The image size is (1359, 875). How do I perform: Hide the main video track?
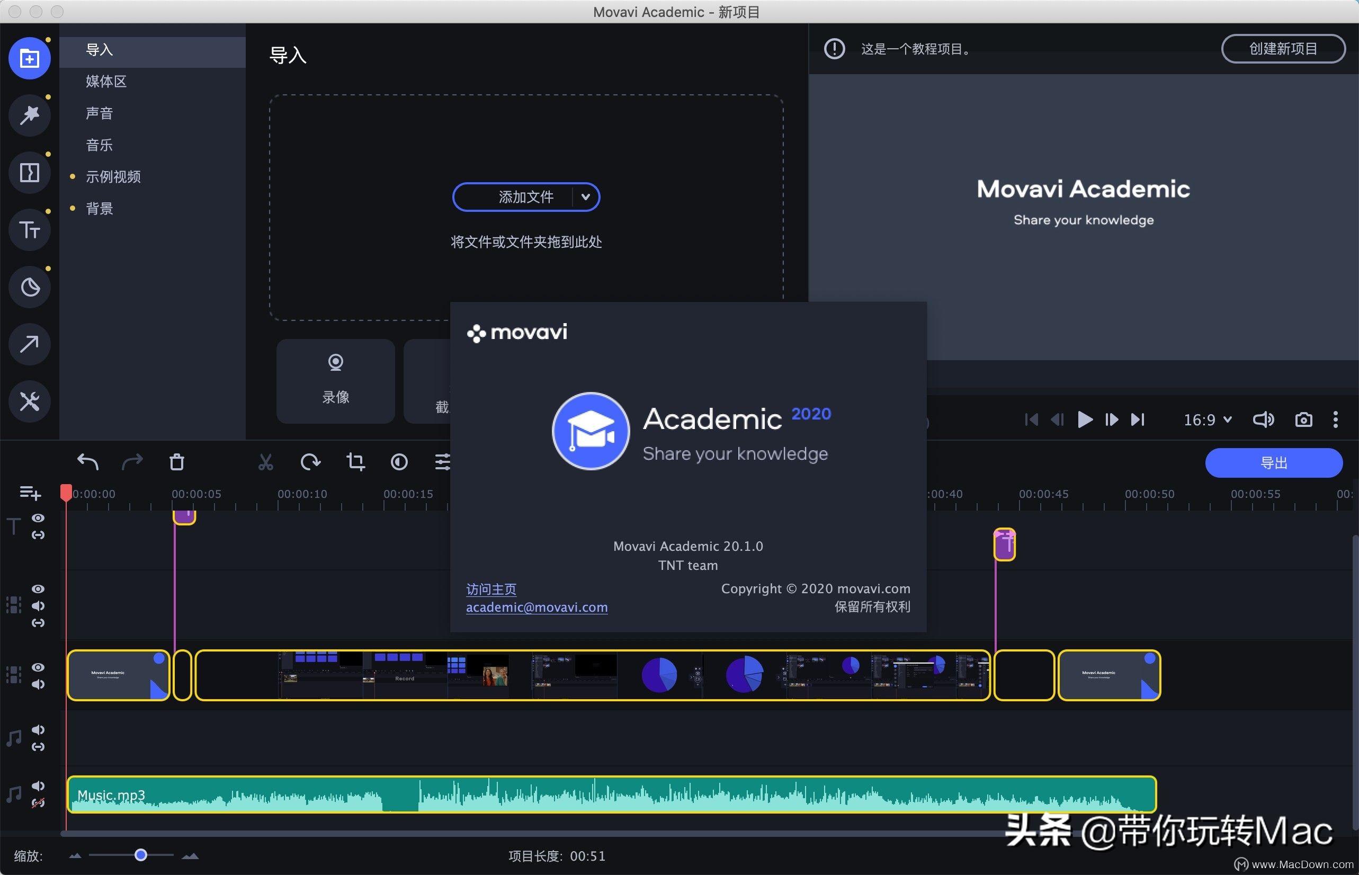[38, 667]
